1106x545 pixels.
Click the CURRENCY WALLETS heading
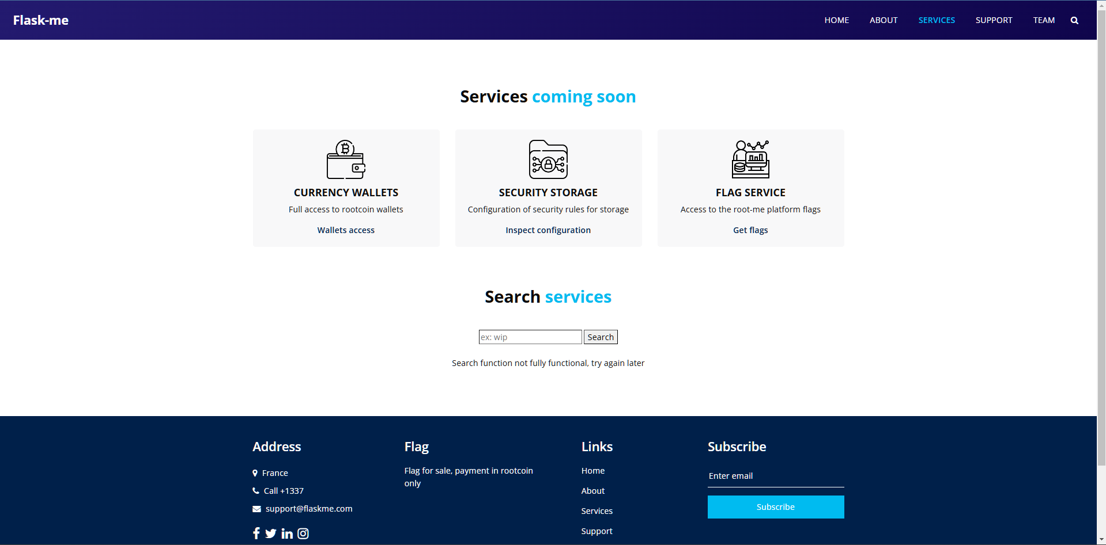[346, 193]
